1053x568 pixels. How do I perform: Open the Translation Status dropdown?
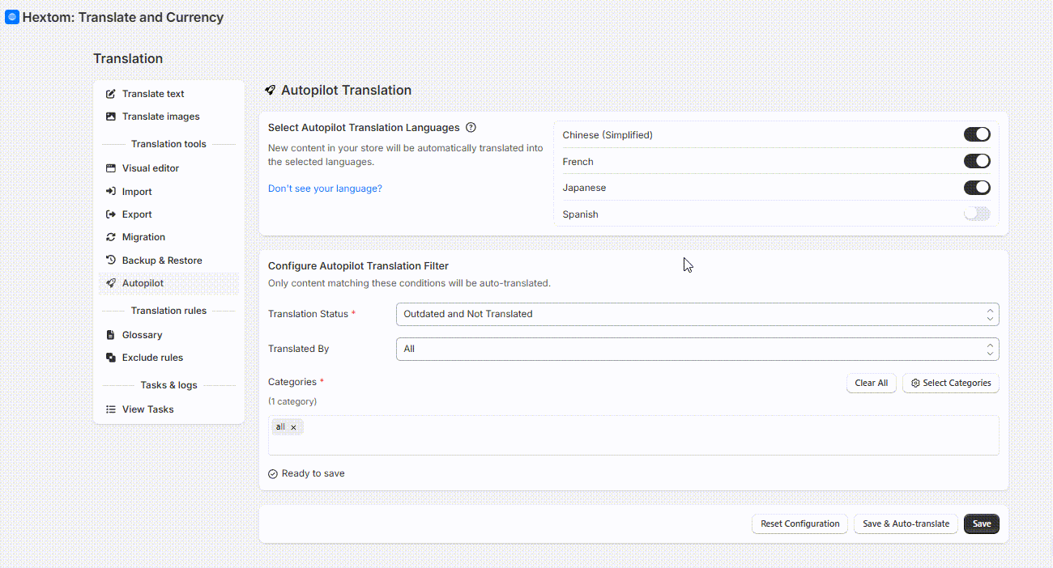pyautogui.click(x=697, y=314)
